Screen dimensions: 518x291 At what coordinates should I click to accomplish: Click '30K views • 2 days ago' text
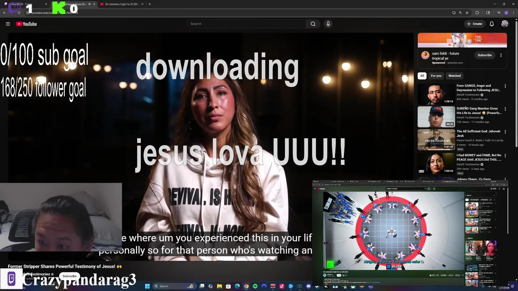point(470,169)
